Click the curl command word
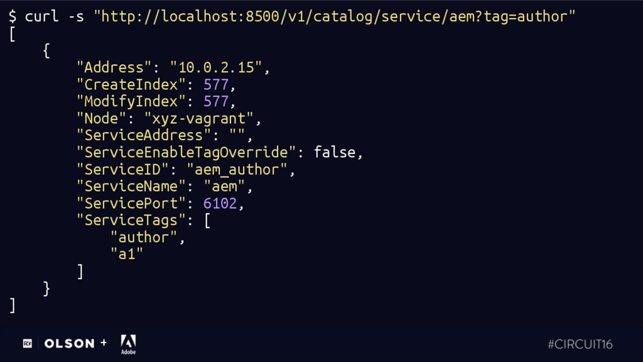The width and height of the screenshot is (643, 362). click(41, 17)
